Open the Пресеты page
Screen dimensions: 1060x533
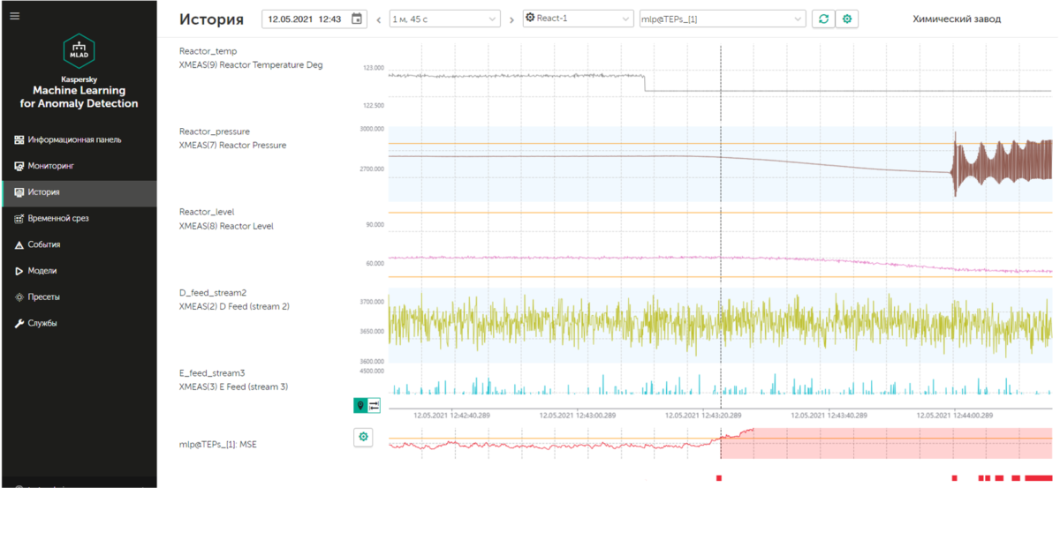pyautogui.click(x=43, y=297)
